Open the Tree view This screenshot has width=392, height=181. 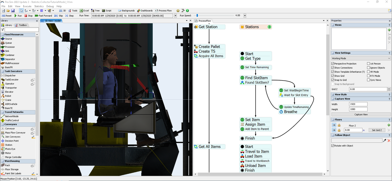tap(95, 11)
